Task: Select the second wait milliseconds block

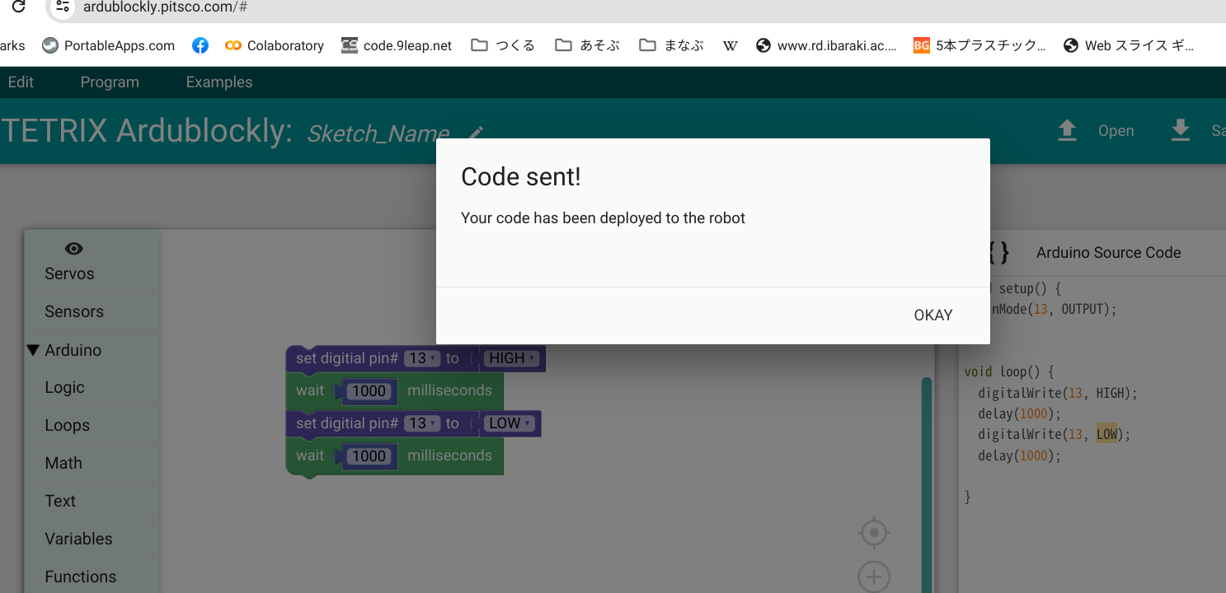Action: pos(394,456)
